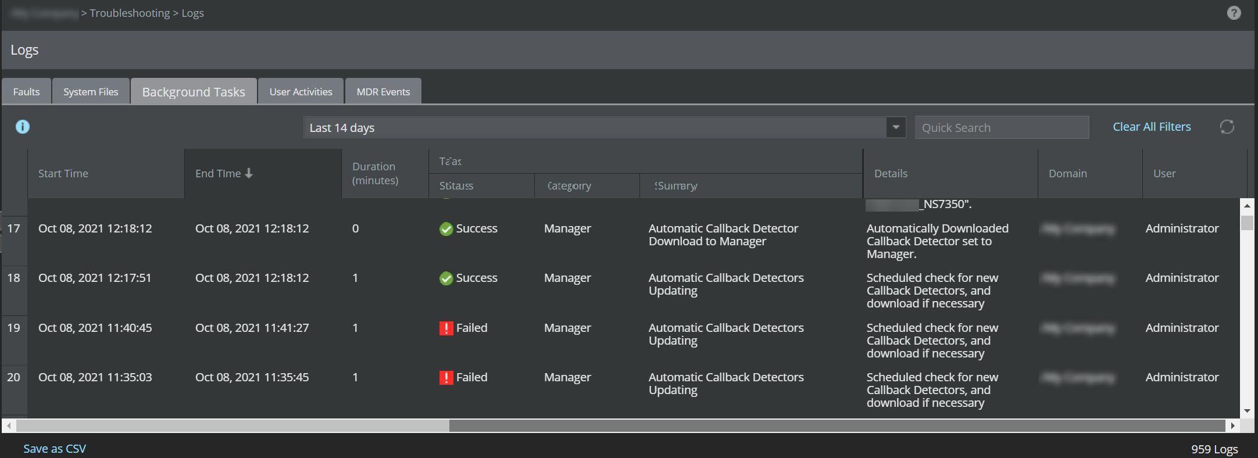Focus the Quick Search field
Viewport: 1258px width, 458px height.
1002,127
